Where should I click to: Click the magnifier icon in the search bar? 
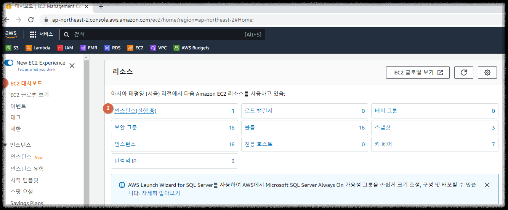click(x=67, y=35)
